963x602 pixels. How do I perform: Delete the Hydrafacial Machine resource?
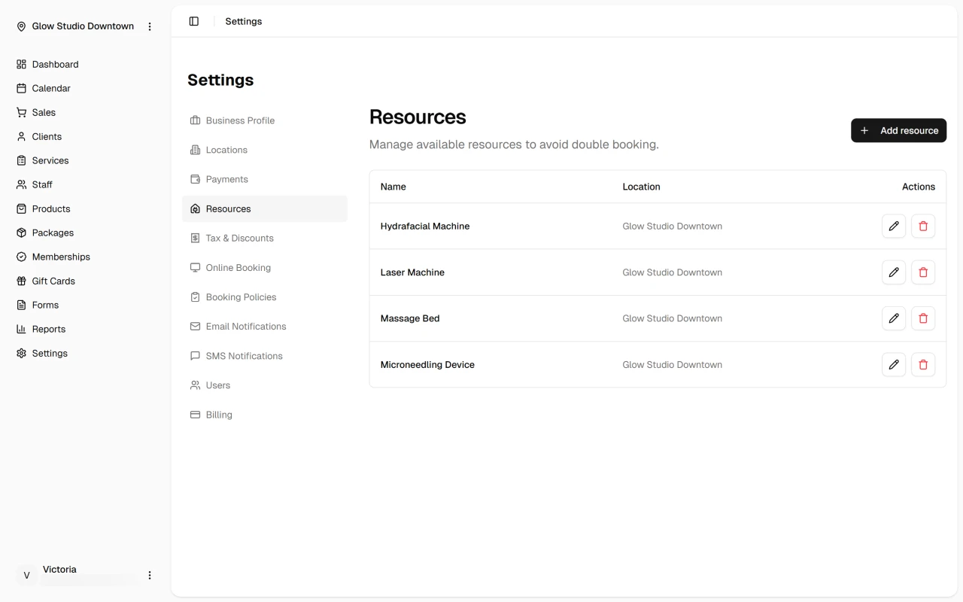923,226
